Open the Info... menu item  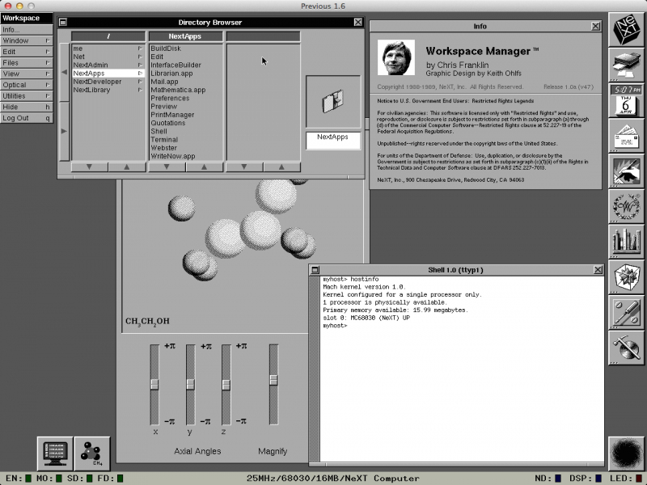click(27, 30)
